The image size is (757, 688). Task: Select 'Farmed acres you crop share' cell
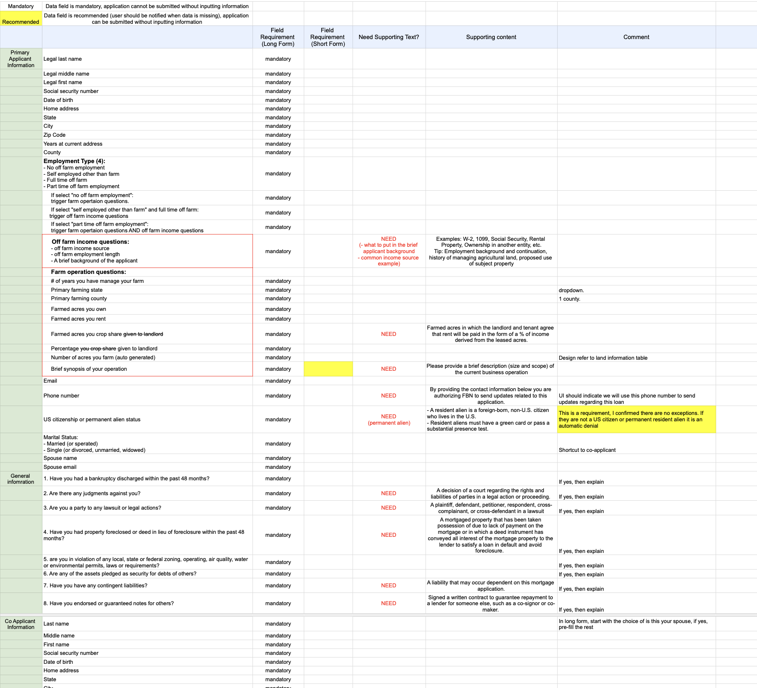[147, 334]
